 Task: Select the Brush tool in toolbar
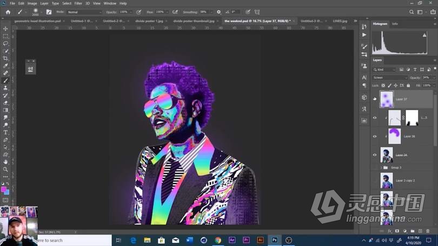pyautogui.click(x=5, y=81)
